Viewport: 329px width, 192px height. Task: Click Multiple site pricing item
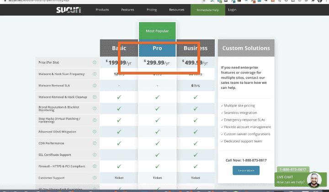coord(239,106)
